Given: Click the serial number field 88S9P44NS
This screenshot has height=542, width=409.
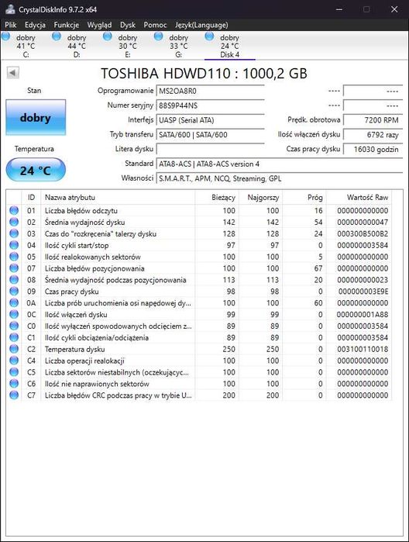Looking at the screenshot, I should tap(211, 105).
